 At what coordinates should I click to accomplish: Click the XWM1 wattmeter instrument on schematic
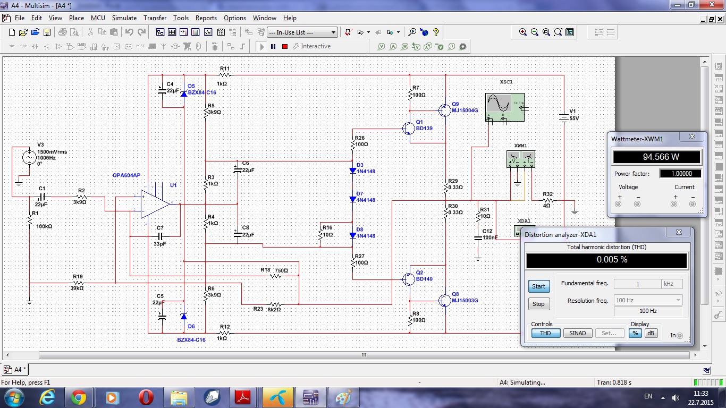point(521,159)
